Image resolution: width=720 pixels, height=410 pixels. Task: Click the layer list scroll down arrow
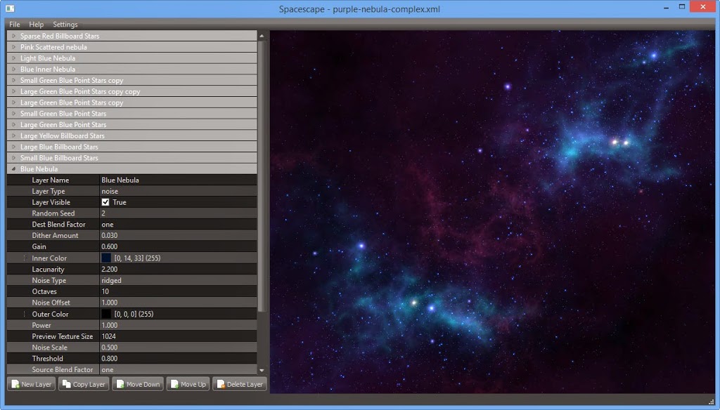262,370
